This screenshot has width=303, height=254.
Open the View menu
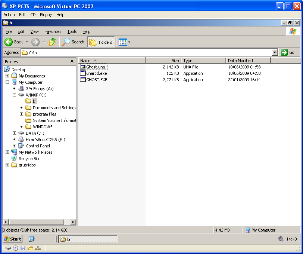click(34, 31)
